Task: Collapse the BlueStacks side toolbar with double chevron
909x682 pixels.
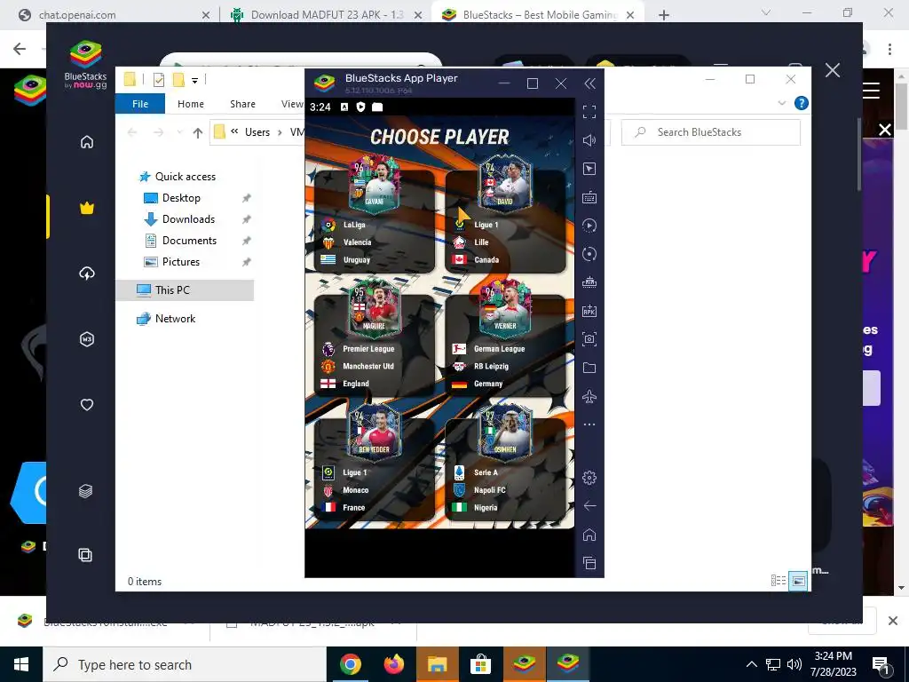Action: tap(589, 84)
